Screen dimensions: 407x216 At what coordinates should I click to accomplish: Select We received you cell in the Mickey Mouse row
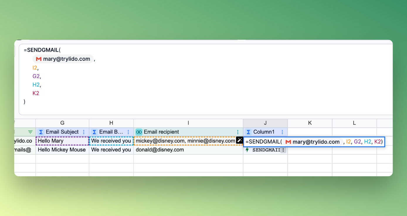coord(111,150)
